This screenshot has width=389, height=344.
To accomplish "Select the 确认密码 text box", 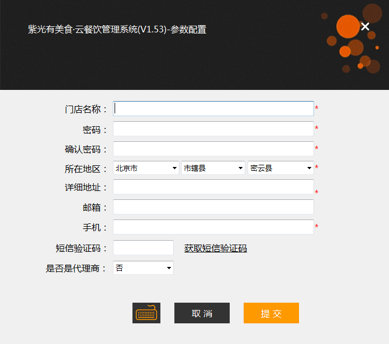I will click(213, 149).
